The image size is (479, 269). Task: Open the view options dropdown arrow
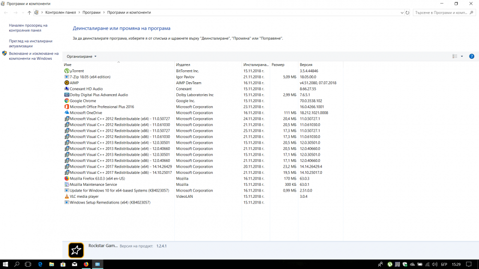(x=462, y=56)
